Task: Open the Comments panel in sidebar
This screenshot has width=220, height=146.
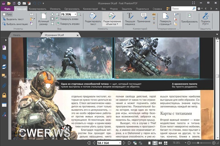Action: [4, 76]
